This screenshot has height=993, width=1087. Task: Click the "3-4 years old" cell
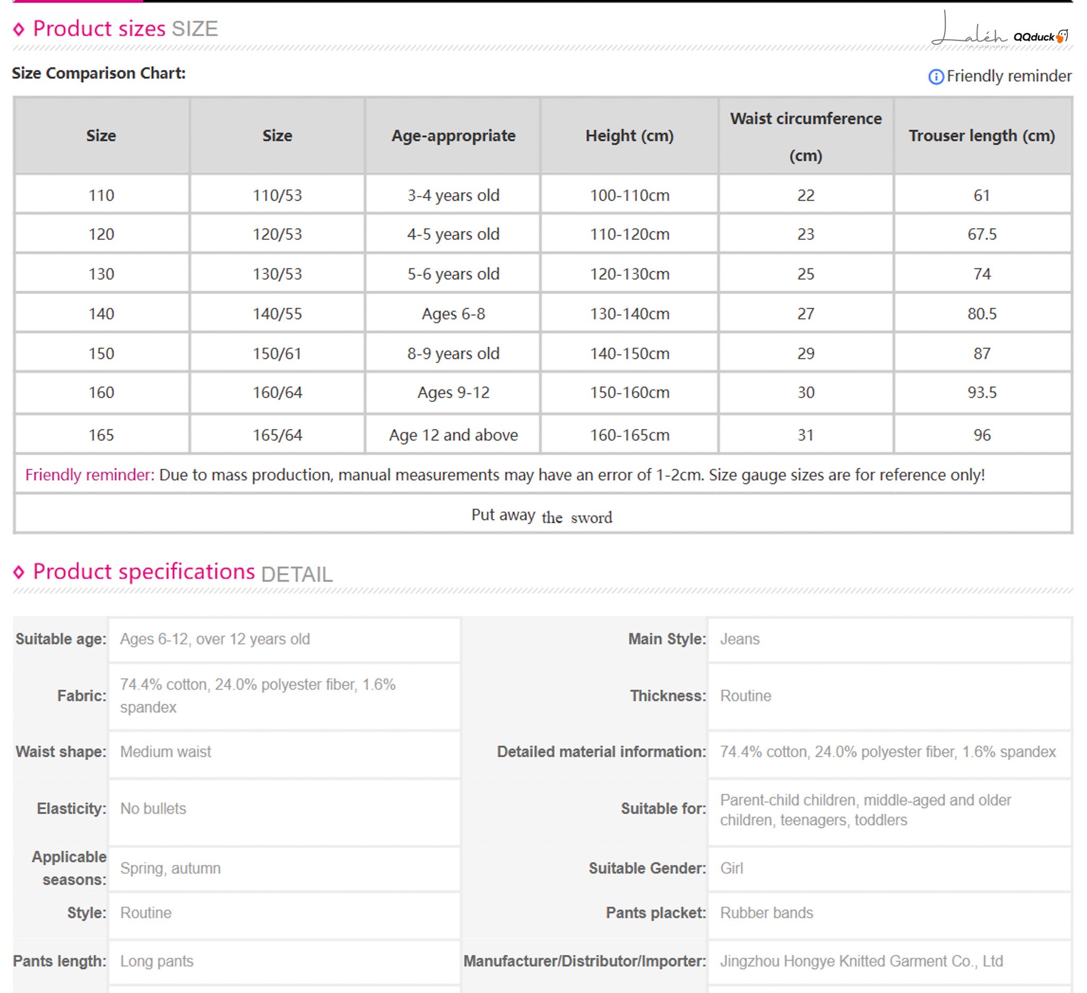(453, 195)
